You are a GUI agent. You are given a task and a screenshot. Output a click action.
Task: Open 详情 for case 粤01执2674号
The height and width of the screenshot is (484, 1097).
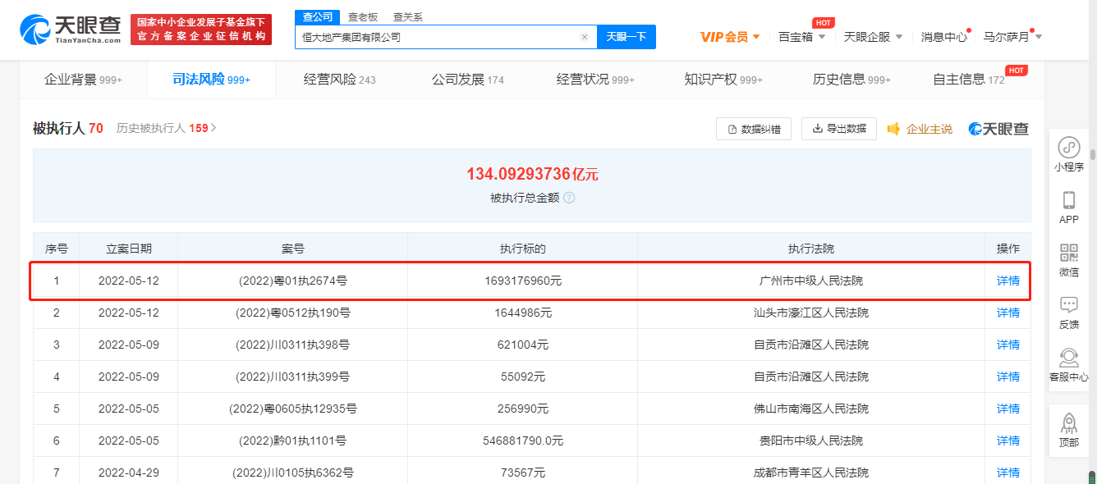(x=1007, y=281)
